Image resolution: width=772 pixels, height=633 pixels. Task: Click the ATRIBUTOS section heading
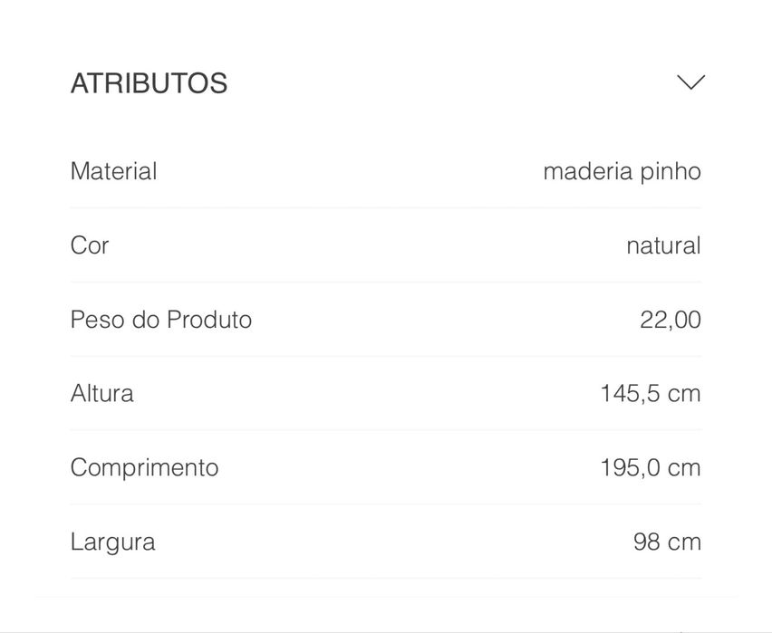point(149,83)
